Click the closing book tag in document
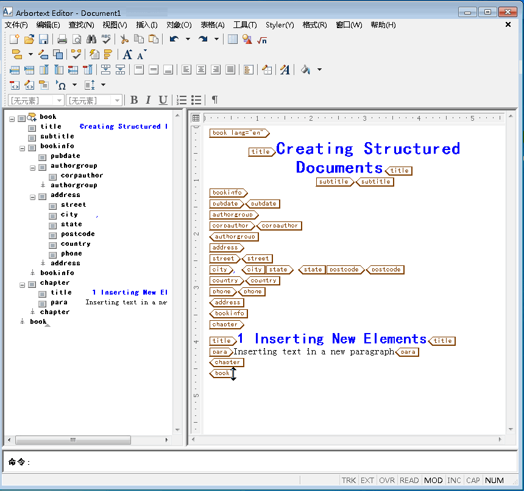This screenshot has width=524, height=491. 221,373
